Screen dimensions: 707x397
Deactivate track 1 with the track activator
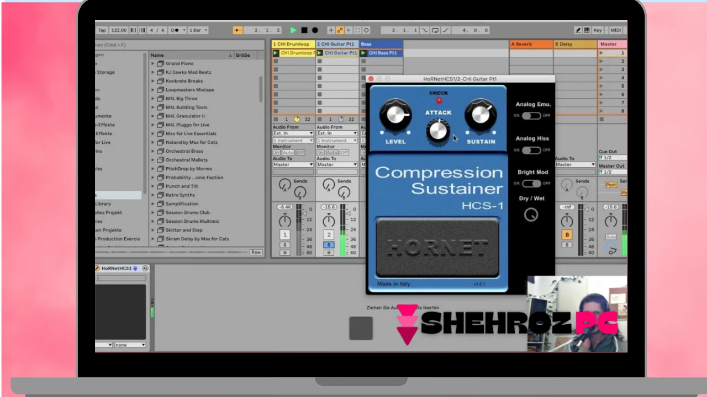click(x=285, y=235)
